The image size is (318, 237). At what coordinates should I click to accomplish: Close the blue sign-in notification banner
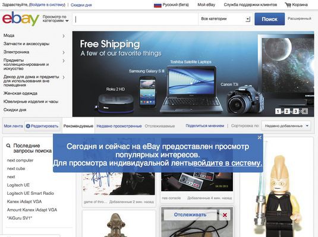(x=259, y=137)
